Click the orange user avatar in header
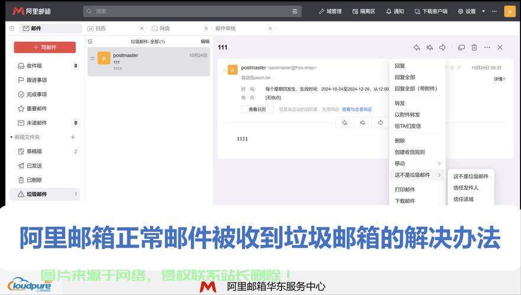The width and height of the screenshot is (521, 295). tap(510, 11)
